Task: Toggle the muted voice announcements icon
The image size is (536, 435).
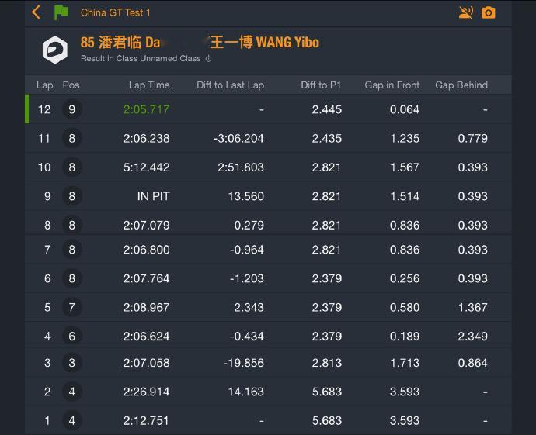Action: click(465, 12)
